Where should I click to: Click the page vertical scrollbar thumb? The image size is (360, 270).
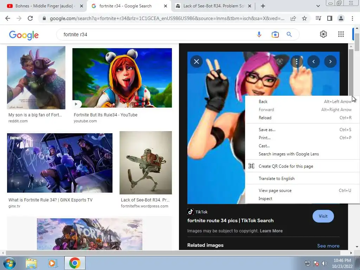coord(357,42)
